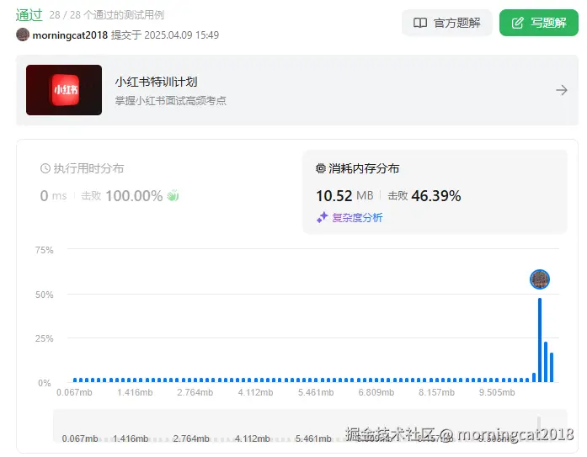The image size is (587, 457).
Task: Click the tallest blue bar in memory chart
Action: 540,340
